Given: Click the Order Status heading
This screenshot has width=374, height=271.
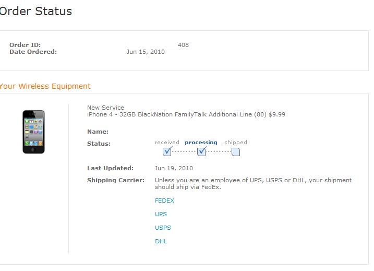Looking at the screenshot, I should point(36,11).
